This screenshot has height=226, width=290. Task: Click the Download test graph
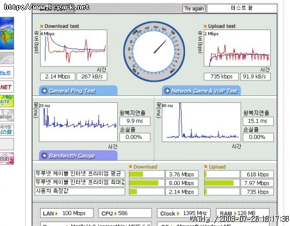coord(74,48)
